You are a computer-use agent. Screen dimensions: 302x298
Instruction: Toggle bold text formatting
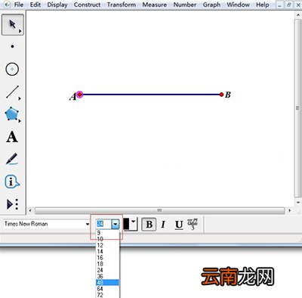point(149,225)
